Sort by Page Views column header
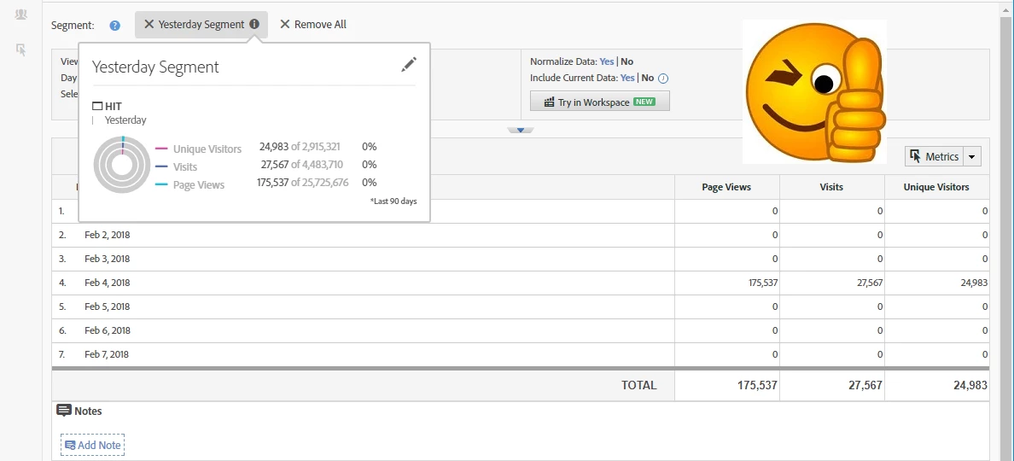Viewport: 1014px width, 461px height. tap(726, 187)
